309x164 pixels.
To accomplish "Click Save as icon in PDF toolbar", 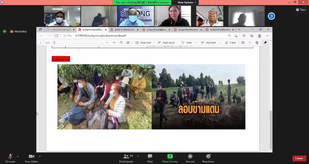I will pyautogui.click(x=257, y=43).
